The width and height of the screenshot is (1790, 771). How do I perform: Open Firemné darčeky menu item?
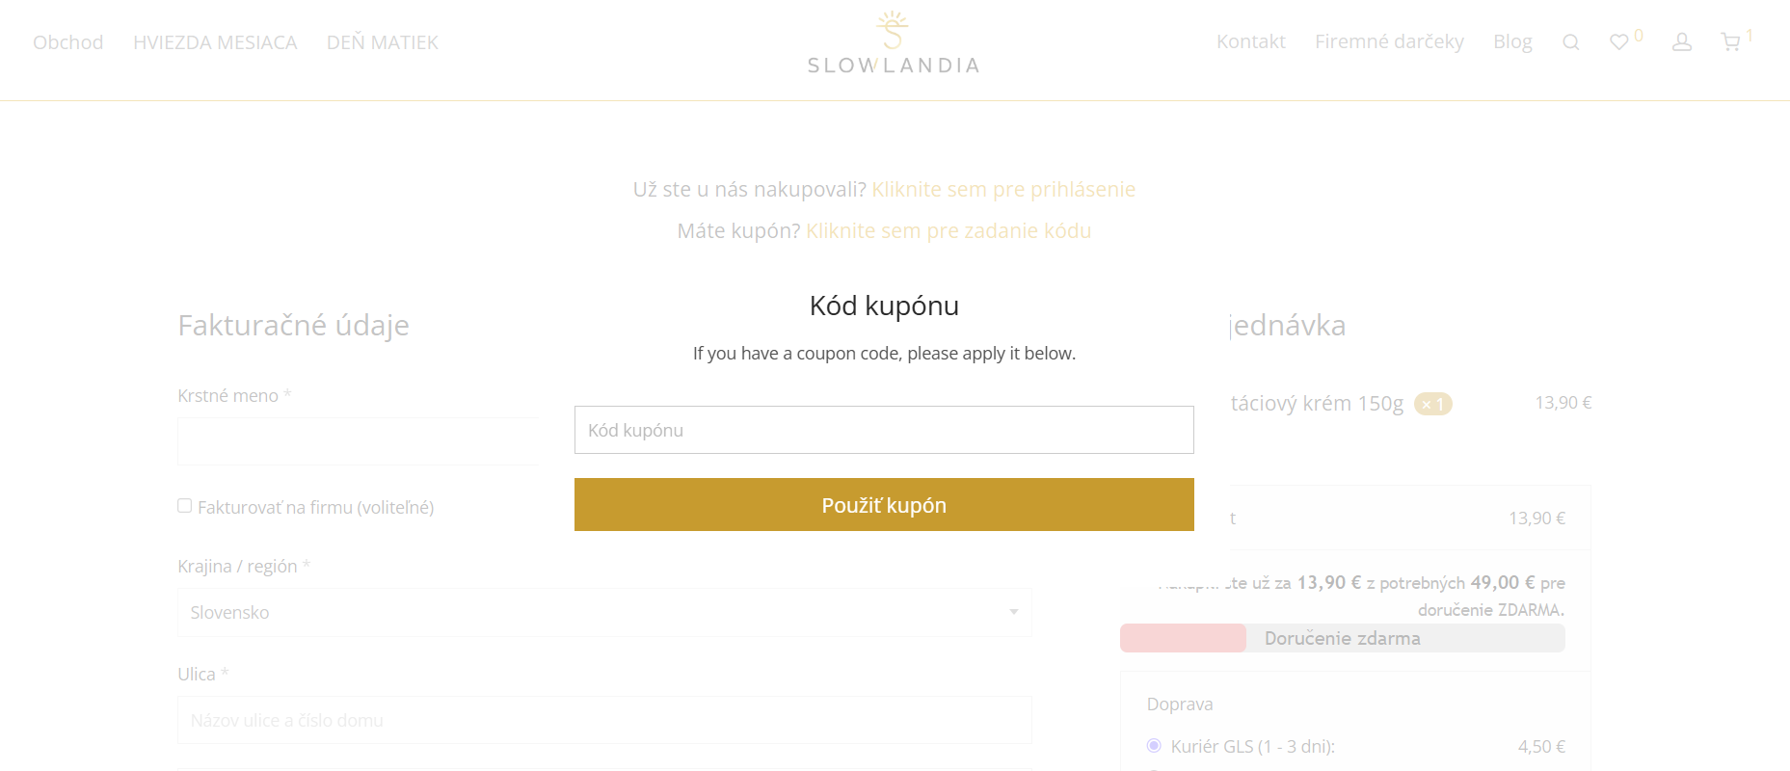[1389, 41]
